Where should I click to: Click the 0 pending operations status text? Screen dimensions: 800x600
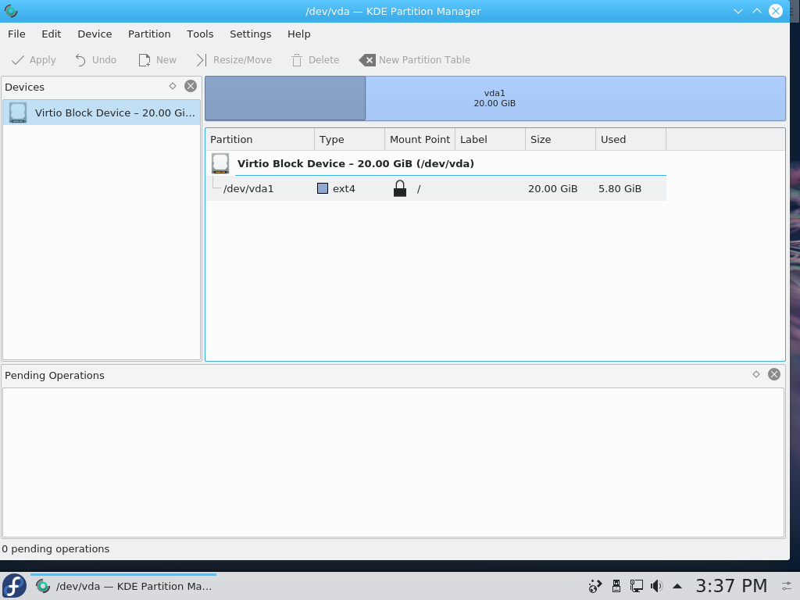tap(55, 549)
